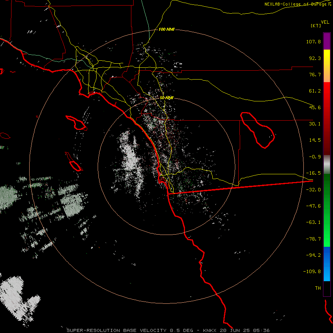The height and width of the screenshot is (333, 333).
Task: Click the -63.1 velocity scale value
Action: coord(313,222)
